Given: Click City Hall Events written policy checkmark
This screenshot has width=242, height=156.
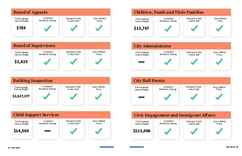Looking at the screenshot, I should pyautogui.click(x=219, y=97).
